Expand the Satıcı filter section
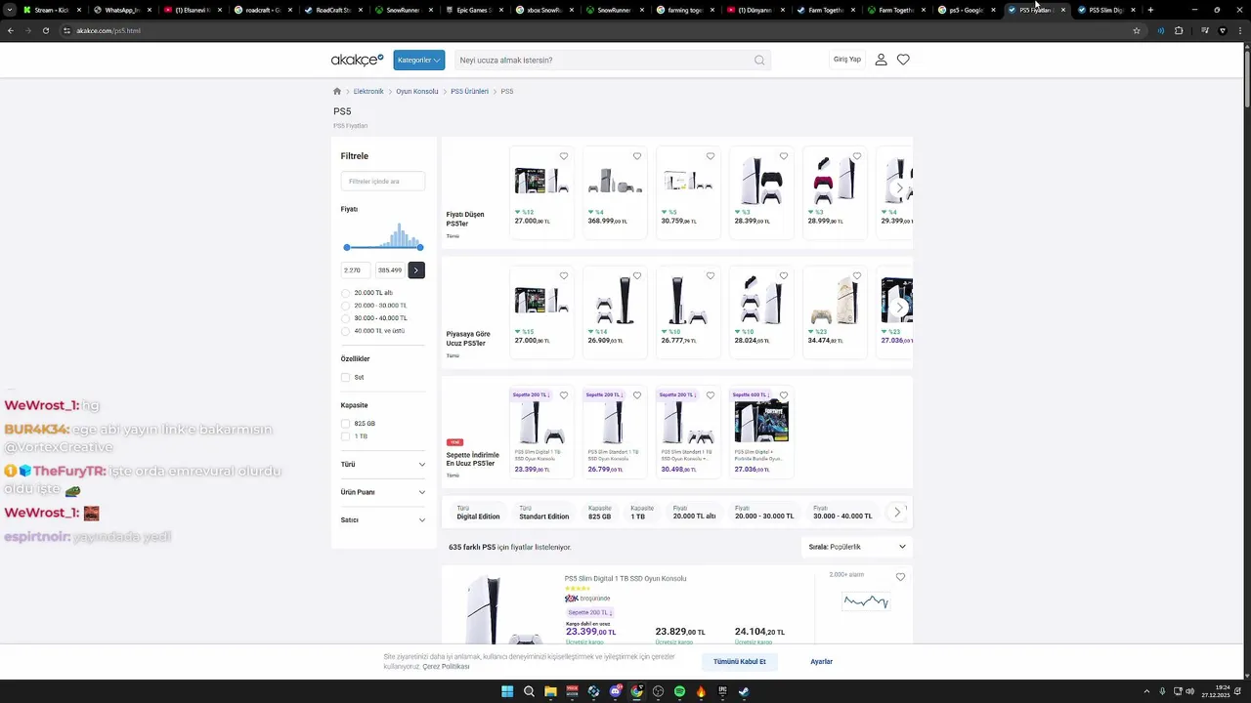 pyautogui.click(x=383, y=520)
